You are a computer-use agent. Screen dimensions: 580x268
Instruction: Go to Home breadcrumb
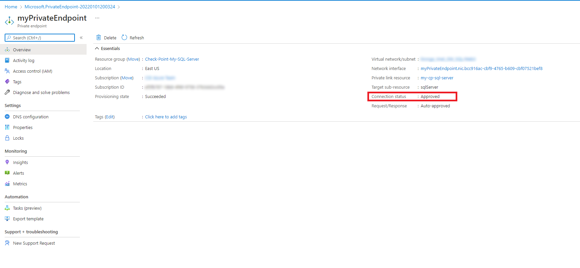(11, 7)
